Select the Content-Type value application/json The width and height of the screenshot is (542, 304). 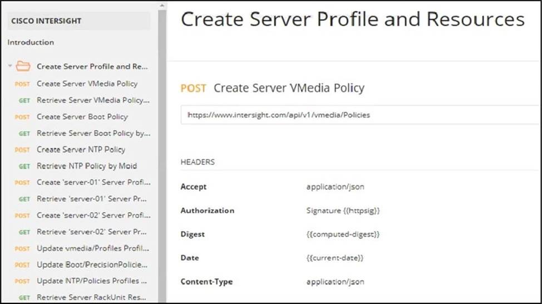[x=335, y=282]
